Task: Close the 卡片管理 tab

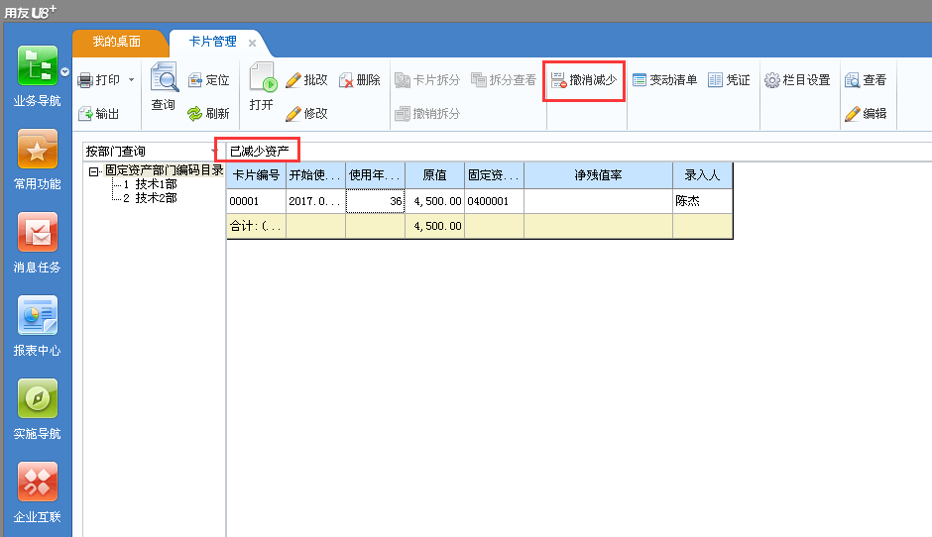Action: click(x=252, y=43)
